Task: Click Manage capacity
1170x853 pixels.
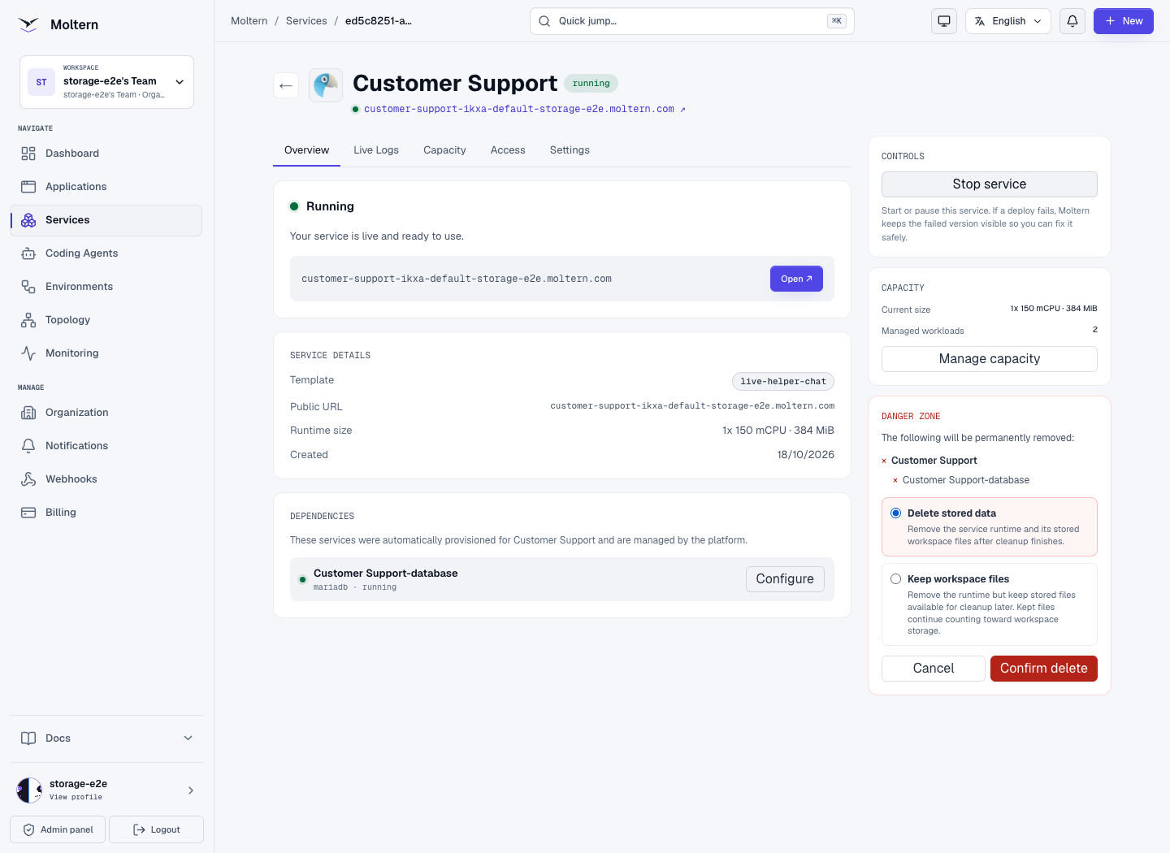Action: 990,359
